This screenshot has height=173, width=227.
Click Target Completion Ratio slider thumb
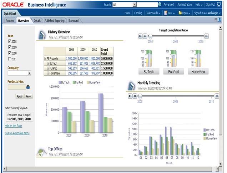(150, 37)
